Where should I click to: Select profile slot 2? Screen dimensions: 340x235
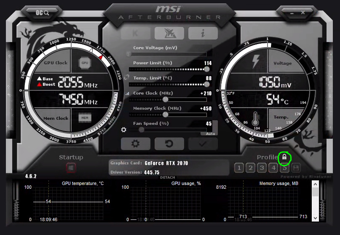click(250, 168)
